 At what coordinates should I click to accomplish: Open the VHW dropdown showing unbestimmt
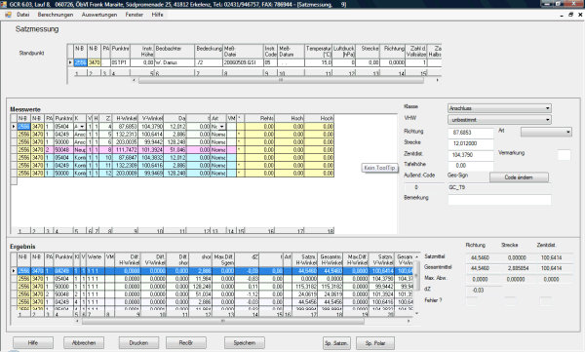click(499, 120)
